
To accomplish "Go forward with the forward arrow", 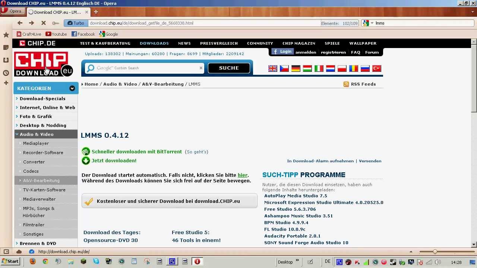I will pyautogui.click(x=32, y=23).
